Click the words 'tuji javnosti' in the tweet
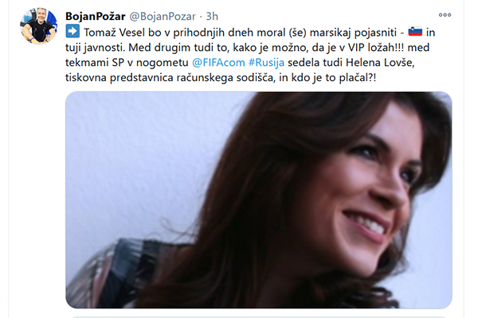This screenshot has width=478, height=318. pyautogui.click(x=95, y=48)
